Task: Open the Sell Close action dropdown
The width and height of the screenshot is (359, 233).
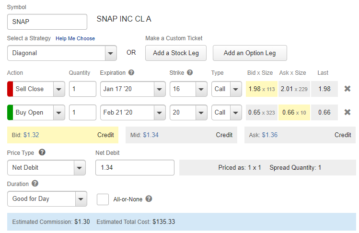Action: pyautogui.click(x=36, y=89)
